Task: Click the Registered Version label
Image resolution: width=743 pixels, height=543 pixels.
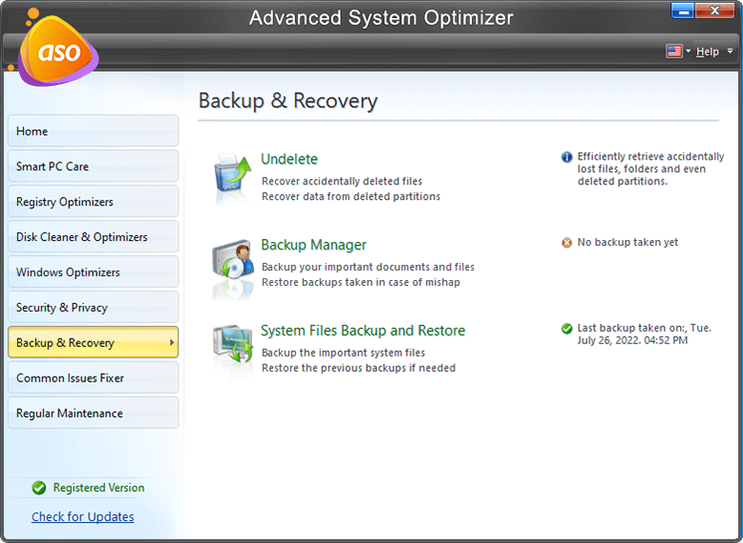Action: [98, 488]
